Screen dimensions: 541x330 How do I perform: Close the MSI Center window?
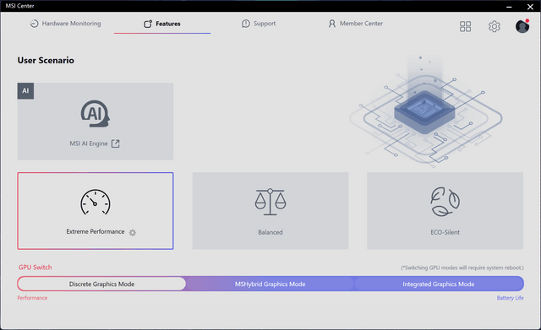point(530,7)
